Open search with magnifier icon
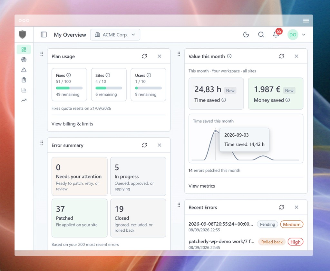 261,34
